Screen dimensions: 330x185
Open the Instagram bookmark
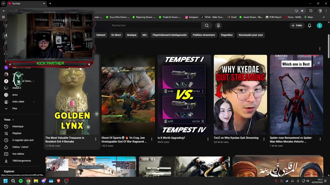pyautogui.click(x=192, y=17)
